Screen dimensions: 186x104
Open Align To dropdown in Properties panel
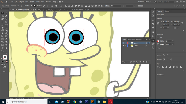coord(158,67)
